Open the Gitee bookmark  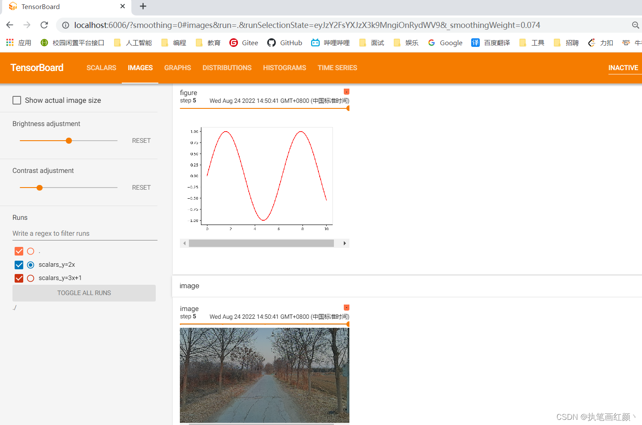[244, 43]
